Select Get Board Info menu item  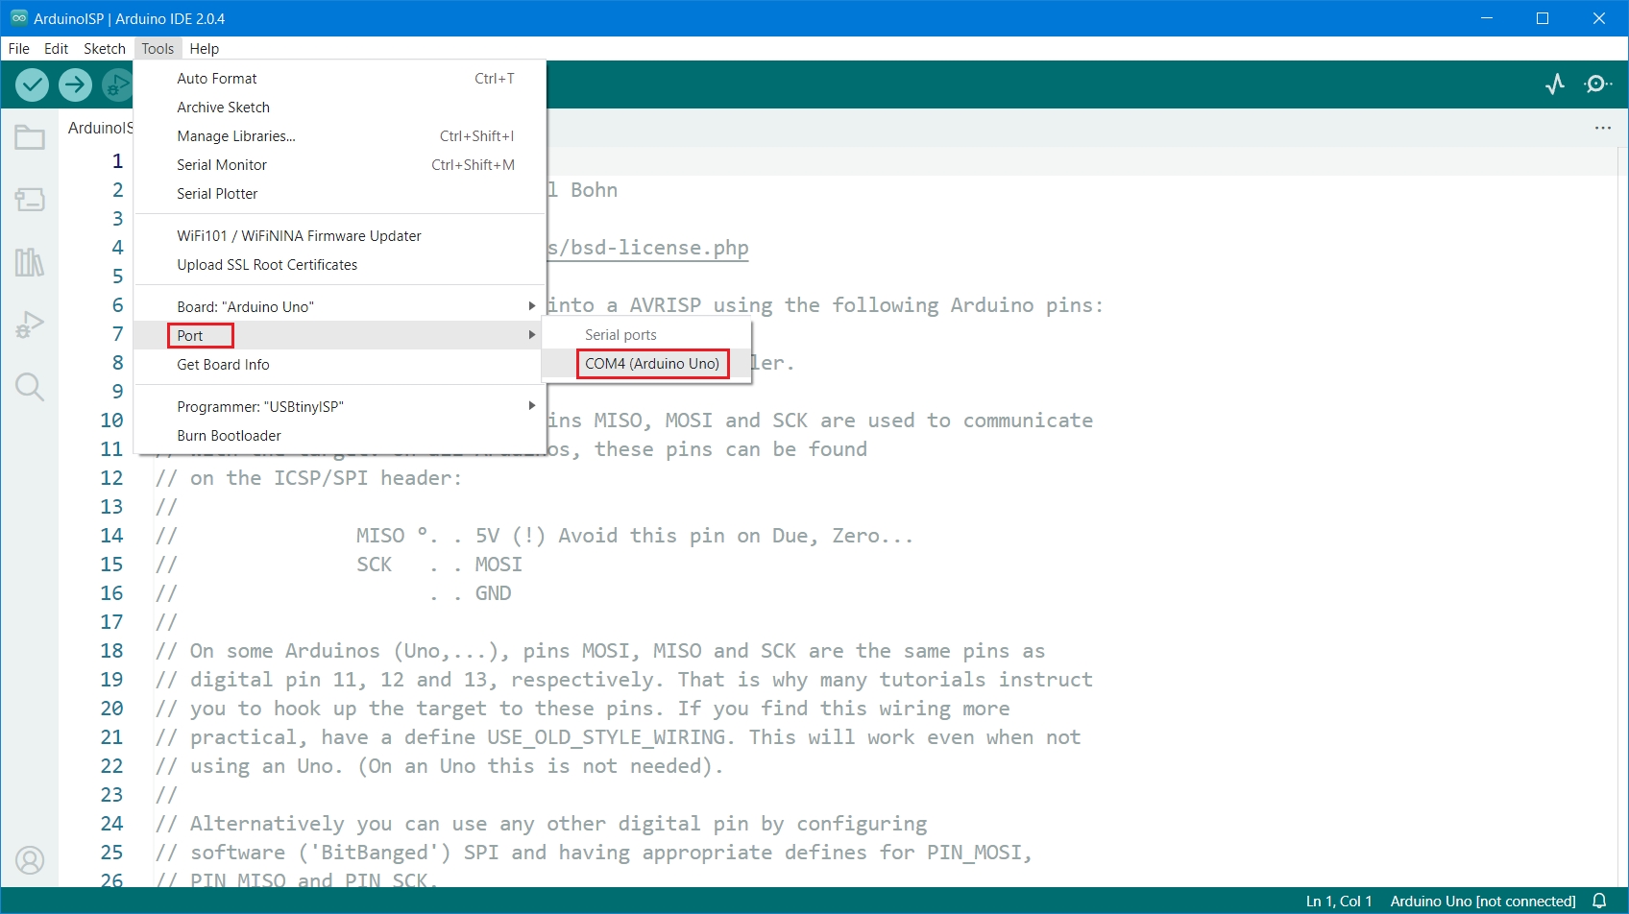223,365
